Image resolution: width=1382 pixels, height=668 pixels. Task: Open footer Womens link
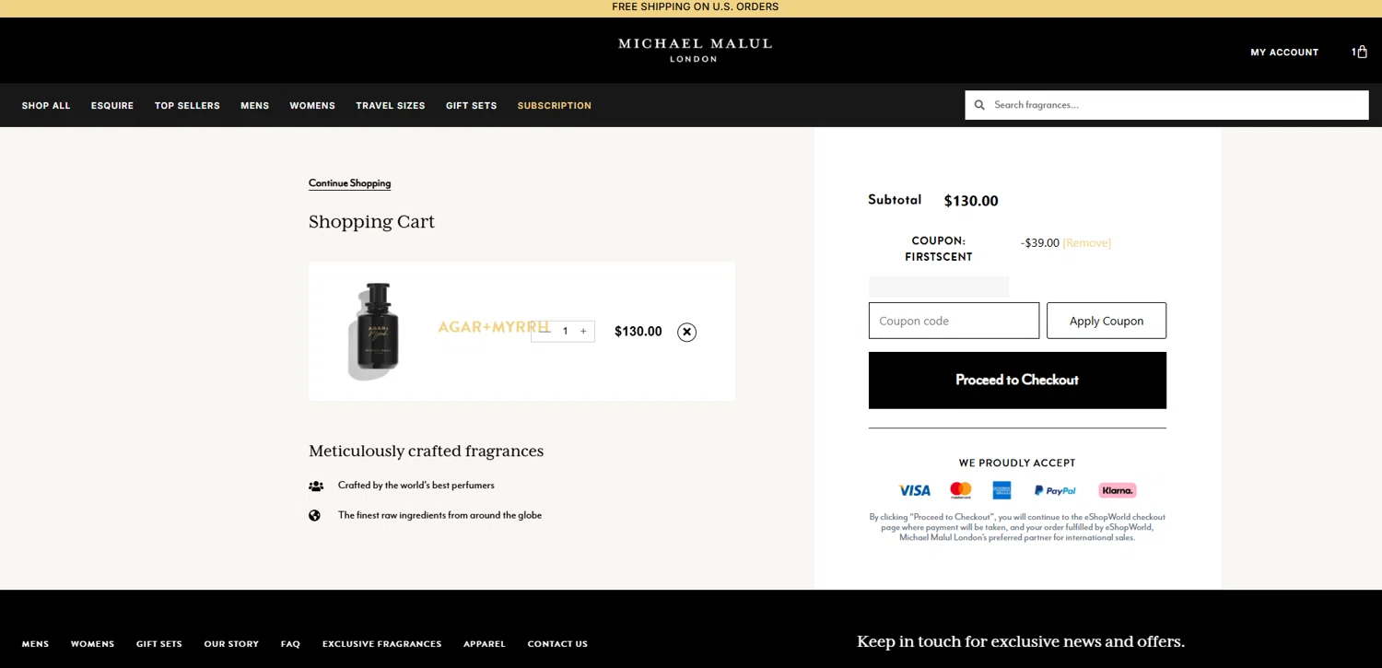click(93, 644)
